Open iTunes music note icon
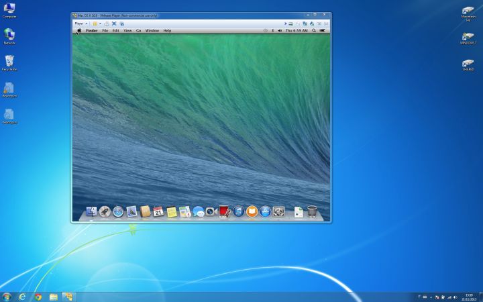 tap(238, 211)
